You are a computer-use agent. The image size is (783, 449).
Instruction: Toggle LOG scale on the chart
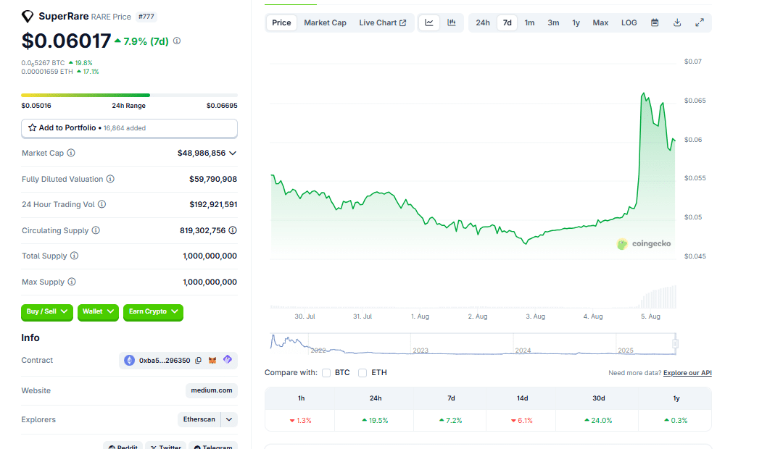(629, 22)
